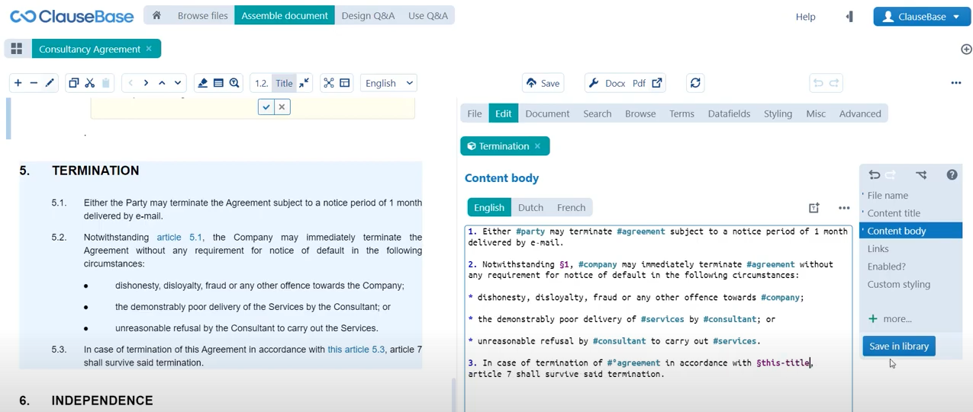Toggle the Title button in toolbar
This screenshot has width=973, height=412.
tap(284, 83)
